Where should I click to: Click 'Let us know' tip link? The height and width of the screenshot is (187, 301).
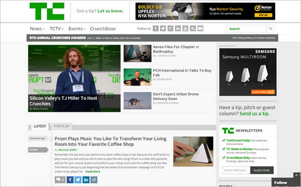pyautogui.click(x=110, y=11)
